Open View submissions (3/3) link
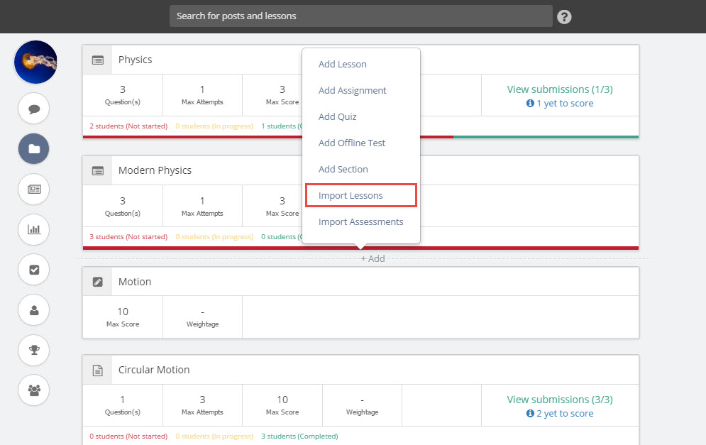Viewport: 706px width, 445px height. (560, 400)
